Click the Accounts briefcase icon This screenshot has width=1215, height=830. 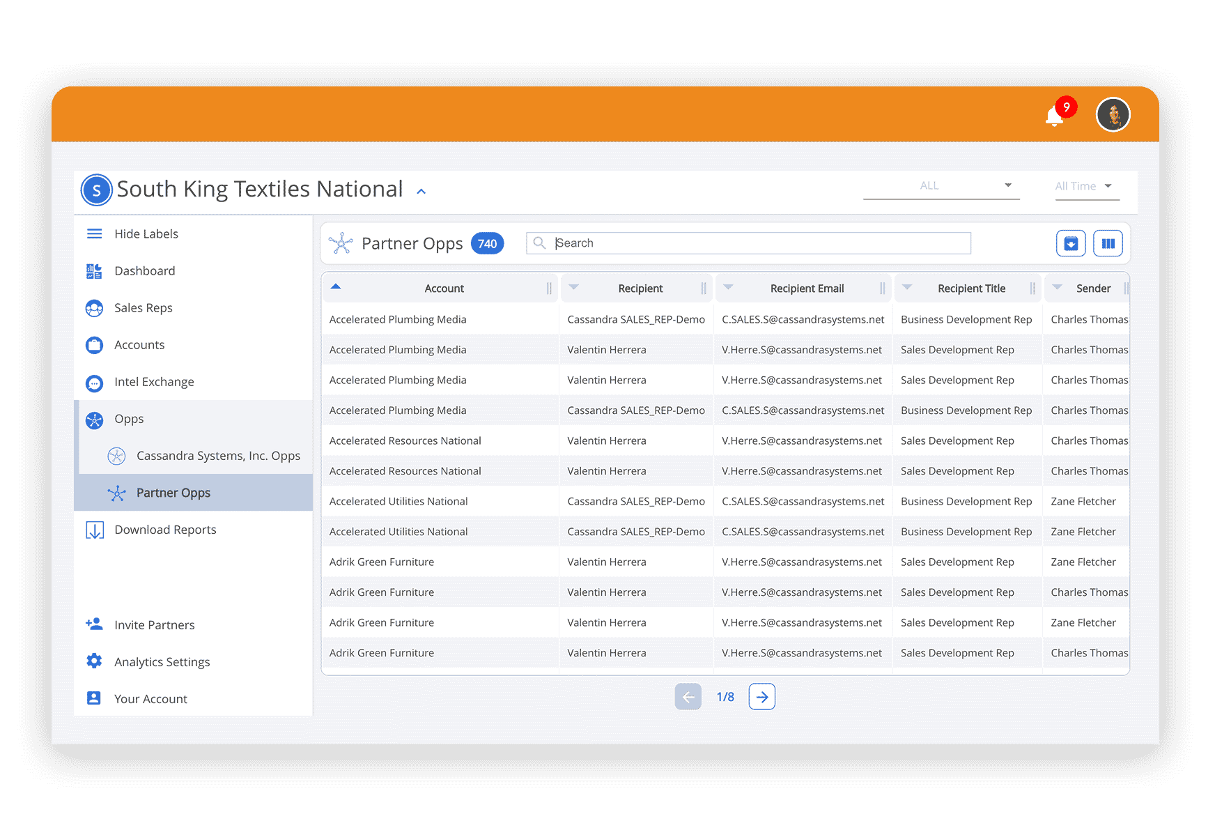point(94,345)
